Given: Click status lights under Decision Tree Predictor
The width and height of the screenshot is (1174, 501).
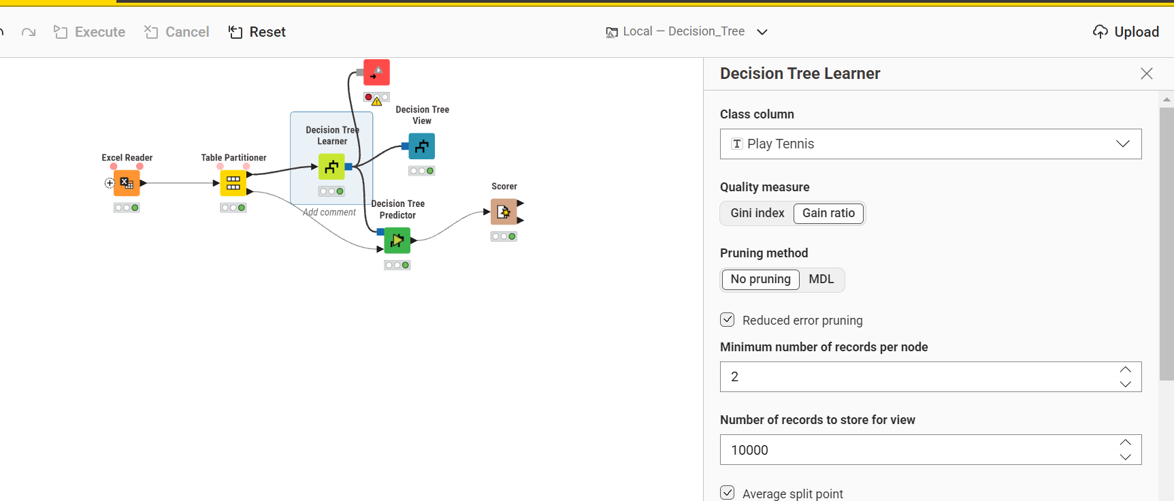Looking at the screenshot, I should pos(397,265).
